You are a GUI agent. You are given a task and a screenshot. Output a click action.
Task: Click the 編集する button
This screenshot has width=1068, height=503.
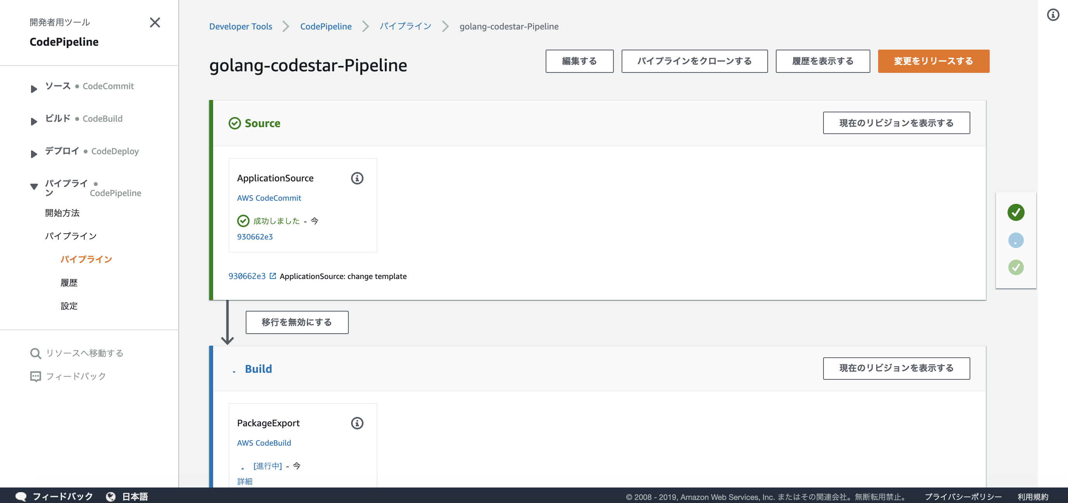[579, 61]
